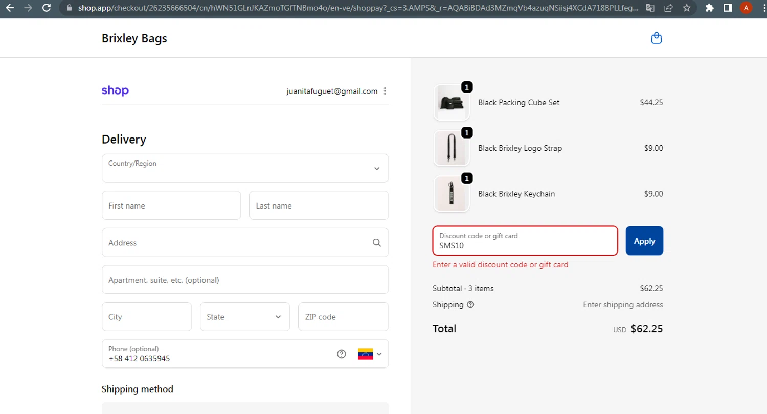Click the browser address bar URL

pyautogui.click(x=358, y=8)
